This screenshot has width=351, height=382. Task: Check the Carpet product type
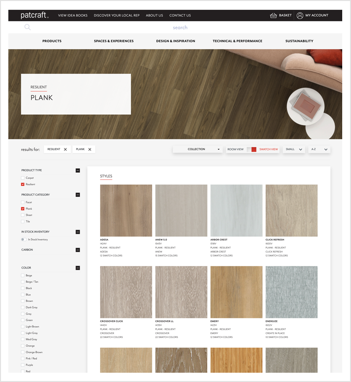pyautogui.click(x=22, y=178)
